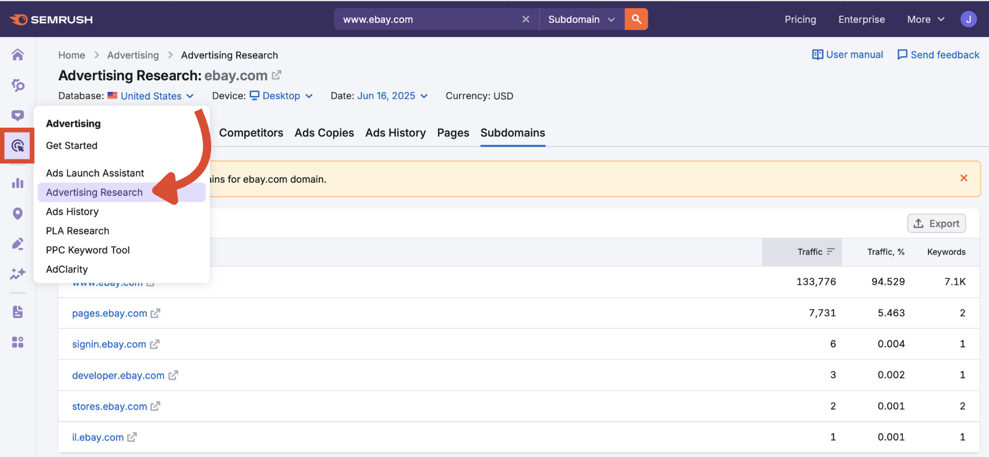
Task: Open the developer.ebay.com subdomain link
Action: tap(118, 376)
